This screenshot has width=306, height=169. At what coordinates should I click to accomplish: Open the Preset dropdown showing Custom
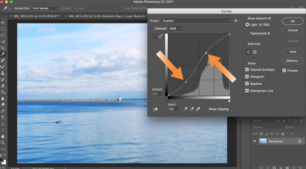pyautogui.click(x=196, y=21)
